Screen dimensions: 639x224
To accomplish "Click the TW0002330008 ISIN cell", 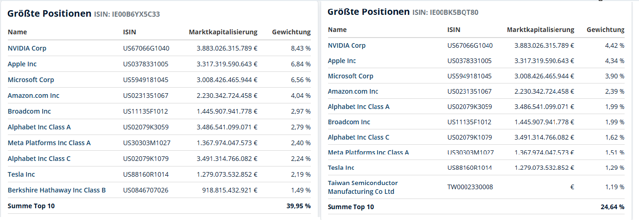I will tap(470, 187).
